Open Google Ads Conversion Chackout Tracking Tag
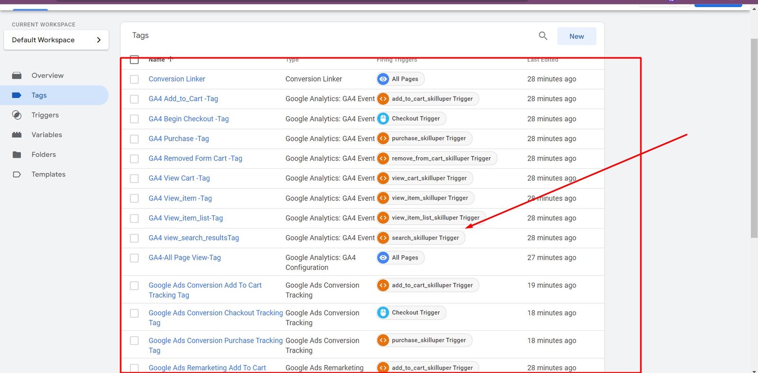The image size is (758, 373). (216, 318)
